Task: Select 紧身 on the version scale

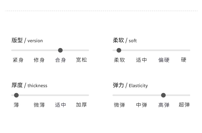Action: (18, 60)
